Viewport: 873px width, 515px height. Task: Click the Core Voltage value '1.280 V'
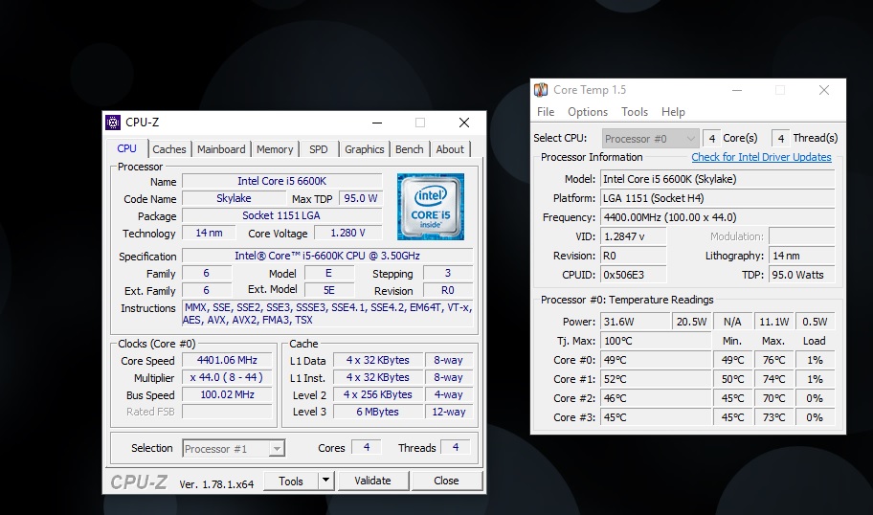pos(348,233)
